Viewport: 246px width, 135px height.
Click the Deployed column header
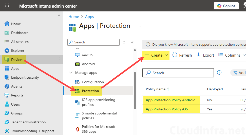(215, 89)
